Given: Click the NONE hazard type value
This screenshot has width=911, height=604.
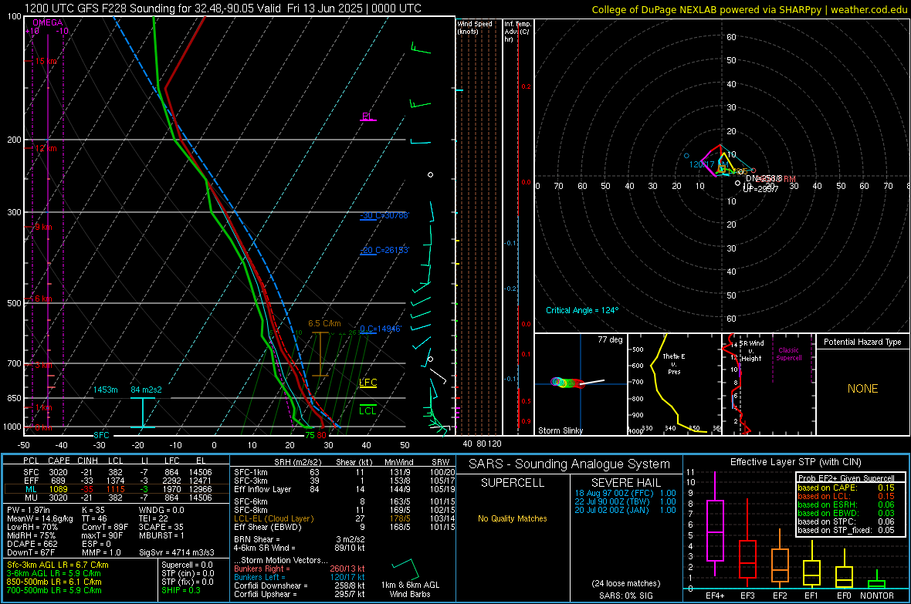Looking at the screenshot, I should point(862,389).
